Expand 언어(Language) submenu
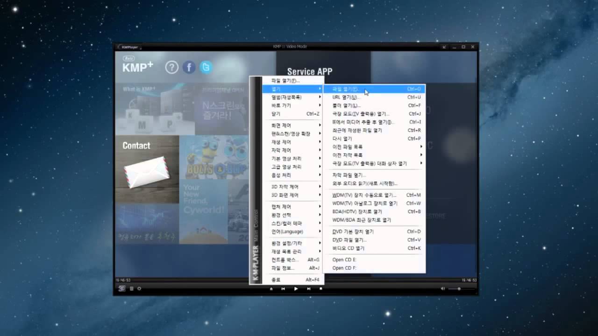The height and width of the screenshot is (336, 598). point(292,231)
